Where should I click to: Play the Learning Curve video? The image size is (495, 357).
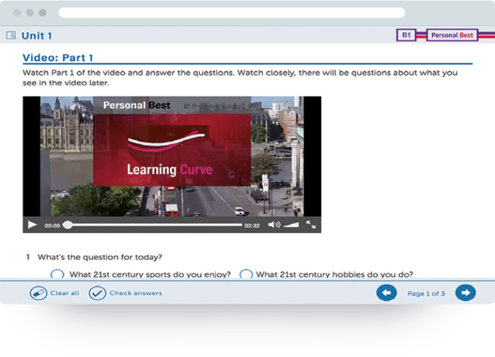click(x=32, y=225)
